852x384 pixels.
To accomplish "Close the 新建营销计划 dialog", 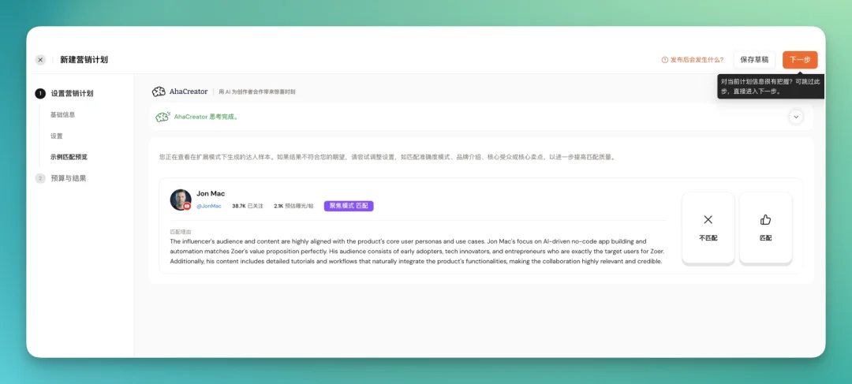I will pos(40,60).
